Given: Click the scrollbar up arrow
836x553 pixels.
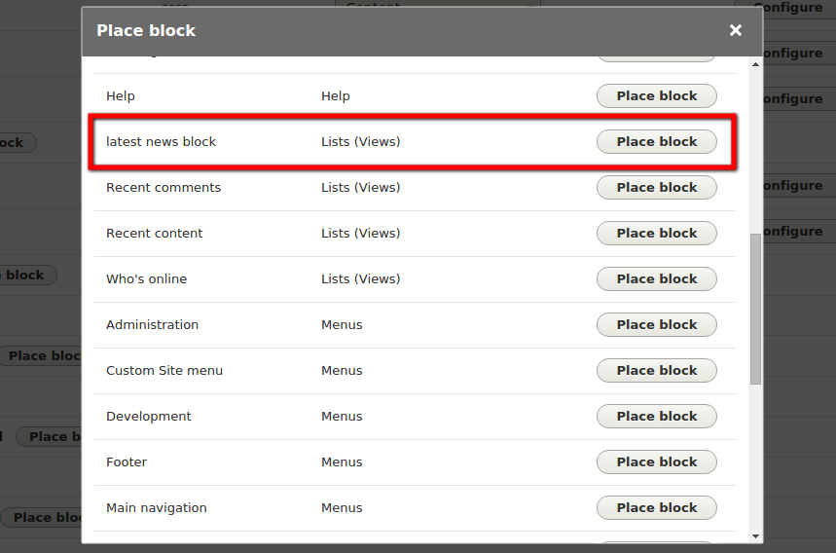Looking at the screenshot, I should [x=755, y=64].
